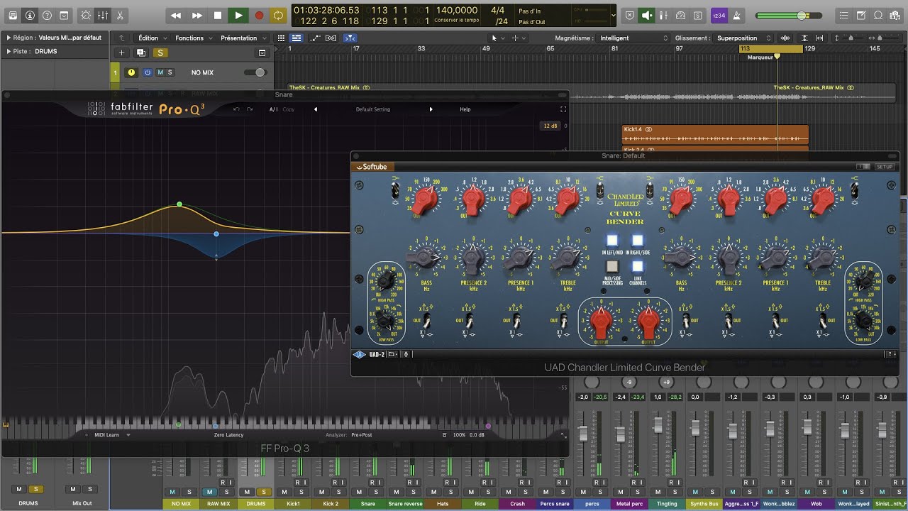Open the pointer tool selector dropdown
Image resolution: width=908 pixels, height=511 pixels.
pos(497,38)
